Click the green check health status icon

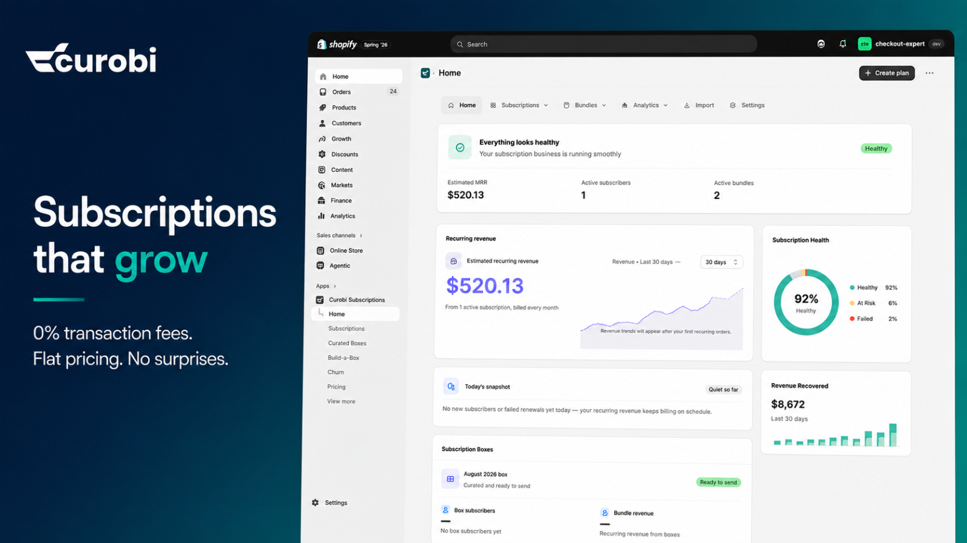460,148
